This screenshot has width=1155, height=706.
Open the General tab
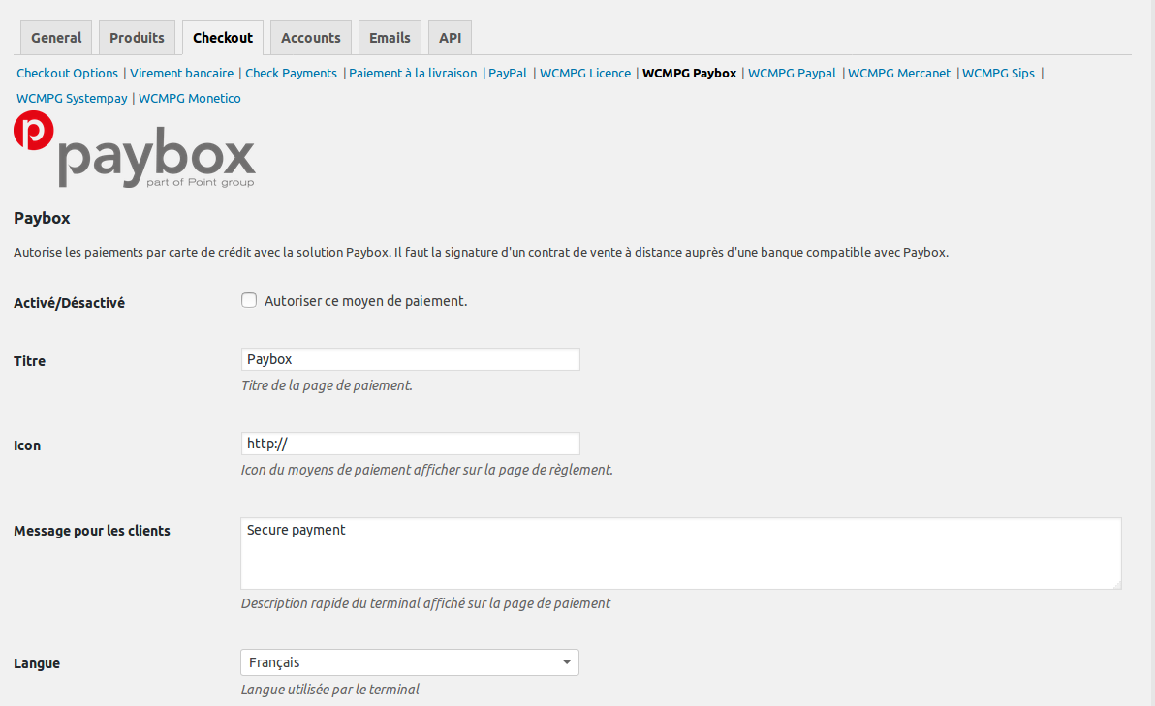56,38
